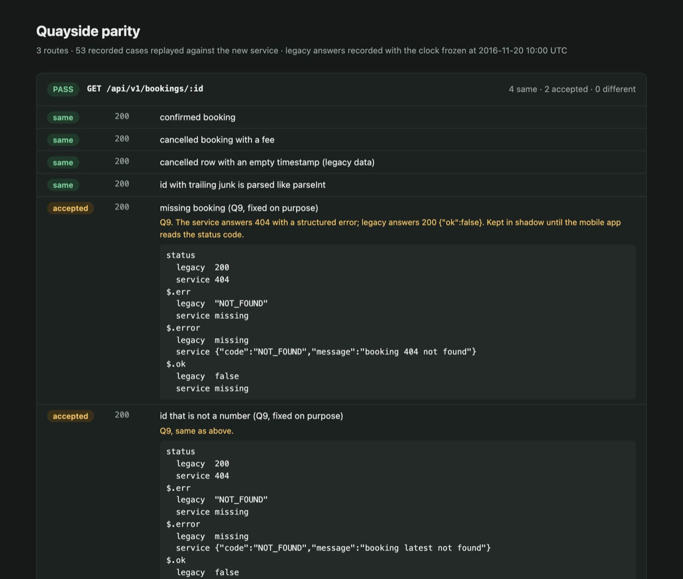
Task: Select "missing booking (Q9, fixed on purpose)" case
Action: [239, 208]
